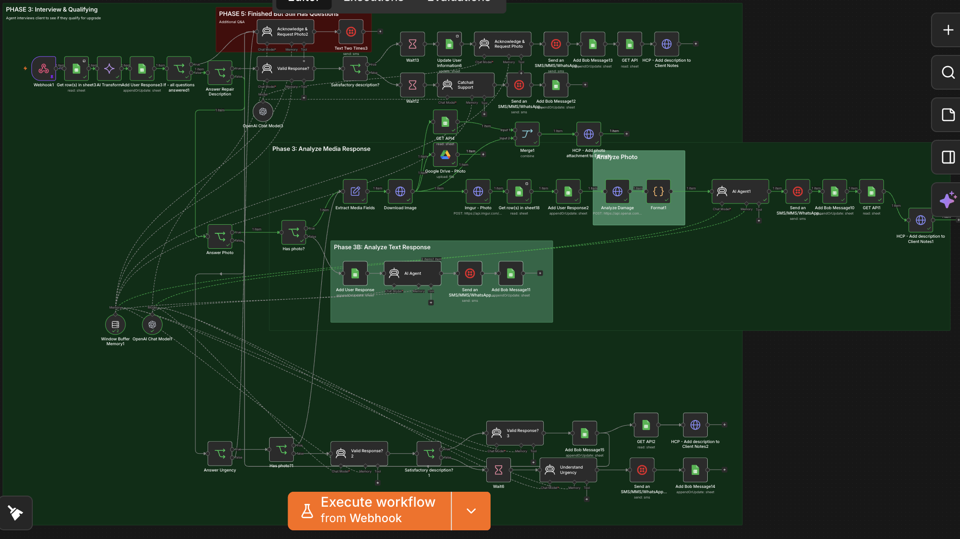Select the Wait6 node

(x=499, y=471)
